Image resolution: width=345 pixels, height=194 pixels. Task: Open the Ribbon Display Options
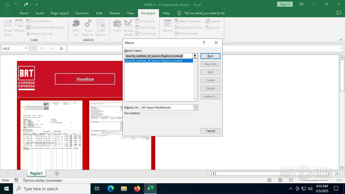(x=301, y=4)
